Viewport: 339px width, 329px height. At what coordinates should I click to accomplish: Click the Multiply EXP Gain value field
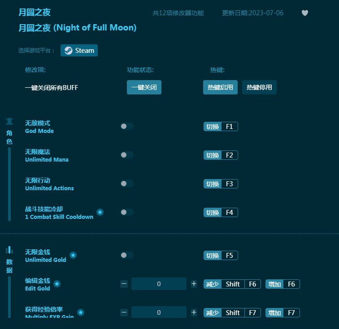coord(159,312)
